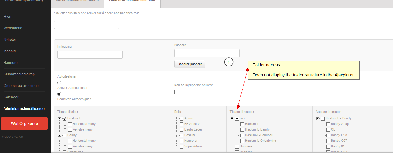Select the Aktiver Autodesigner radio button
This screenshot has width=393, height=153.
59,83
